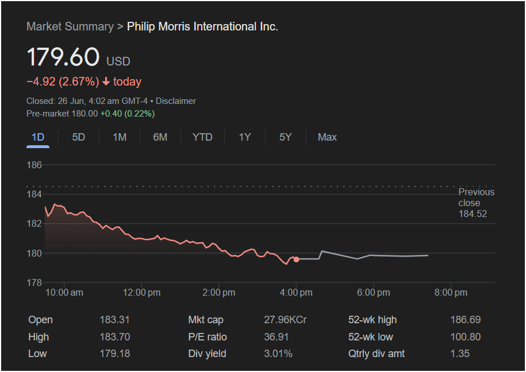Viewport: 526px width, 372px height.
Task: Click the Div yield label
Action: [207, 354]
